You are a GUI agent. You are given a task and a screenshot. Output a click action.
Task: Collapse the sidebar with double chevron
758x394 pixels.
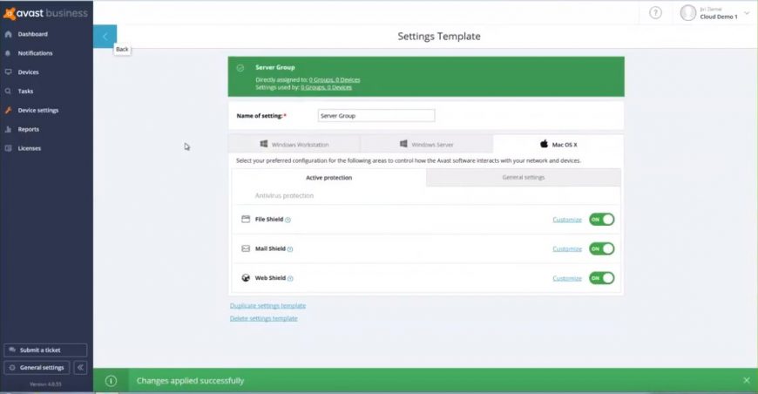(x=81, y=367)
